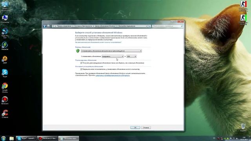Click the Action Center flag tray icon
This screenshot has width=251, height=141.
(231, 138)
